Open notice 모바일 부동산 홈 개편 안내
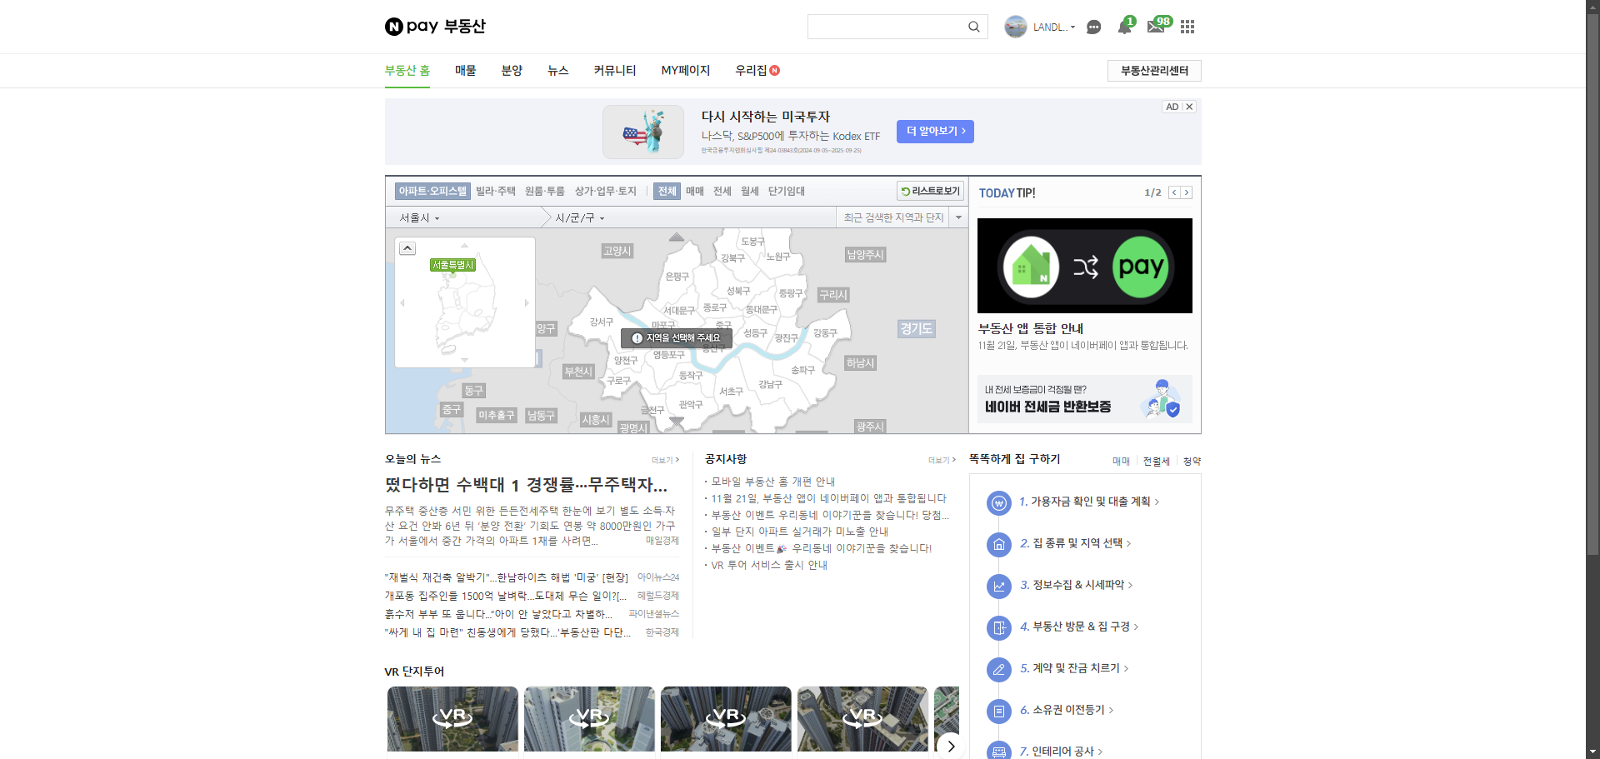The height and width of the screenshot is (759, 1600). [x=773, y=482]
